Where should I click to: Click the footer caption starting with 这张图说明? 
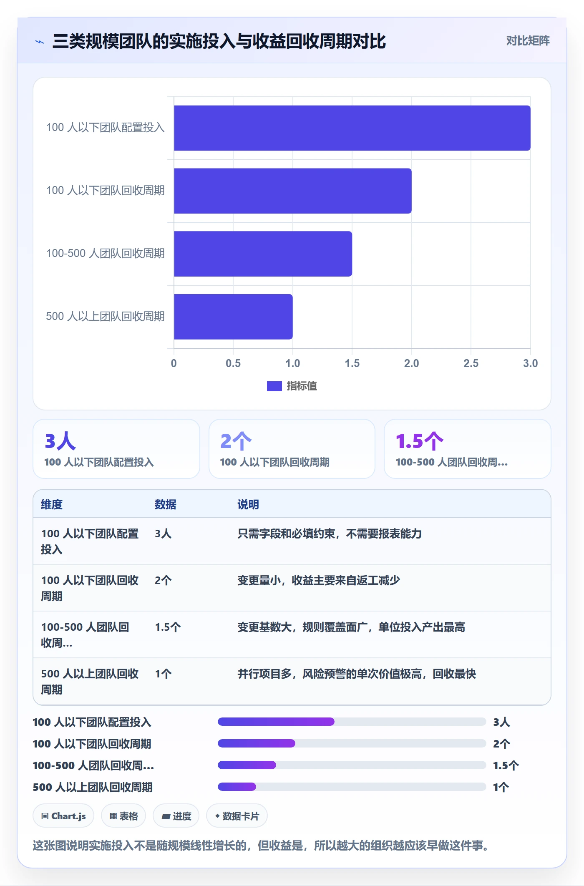tap(261, 846)
